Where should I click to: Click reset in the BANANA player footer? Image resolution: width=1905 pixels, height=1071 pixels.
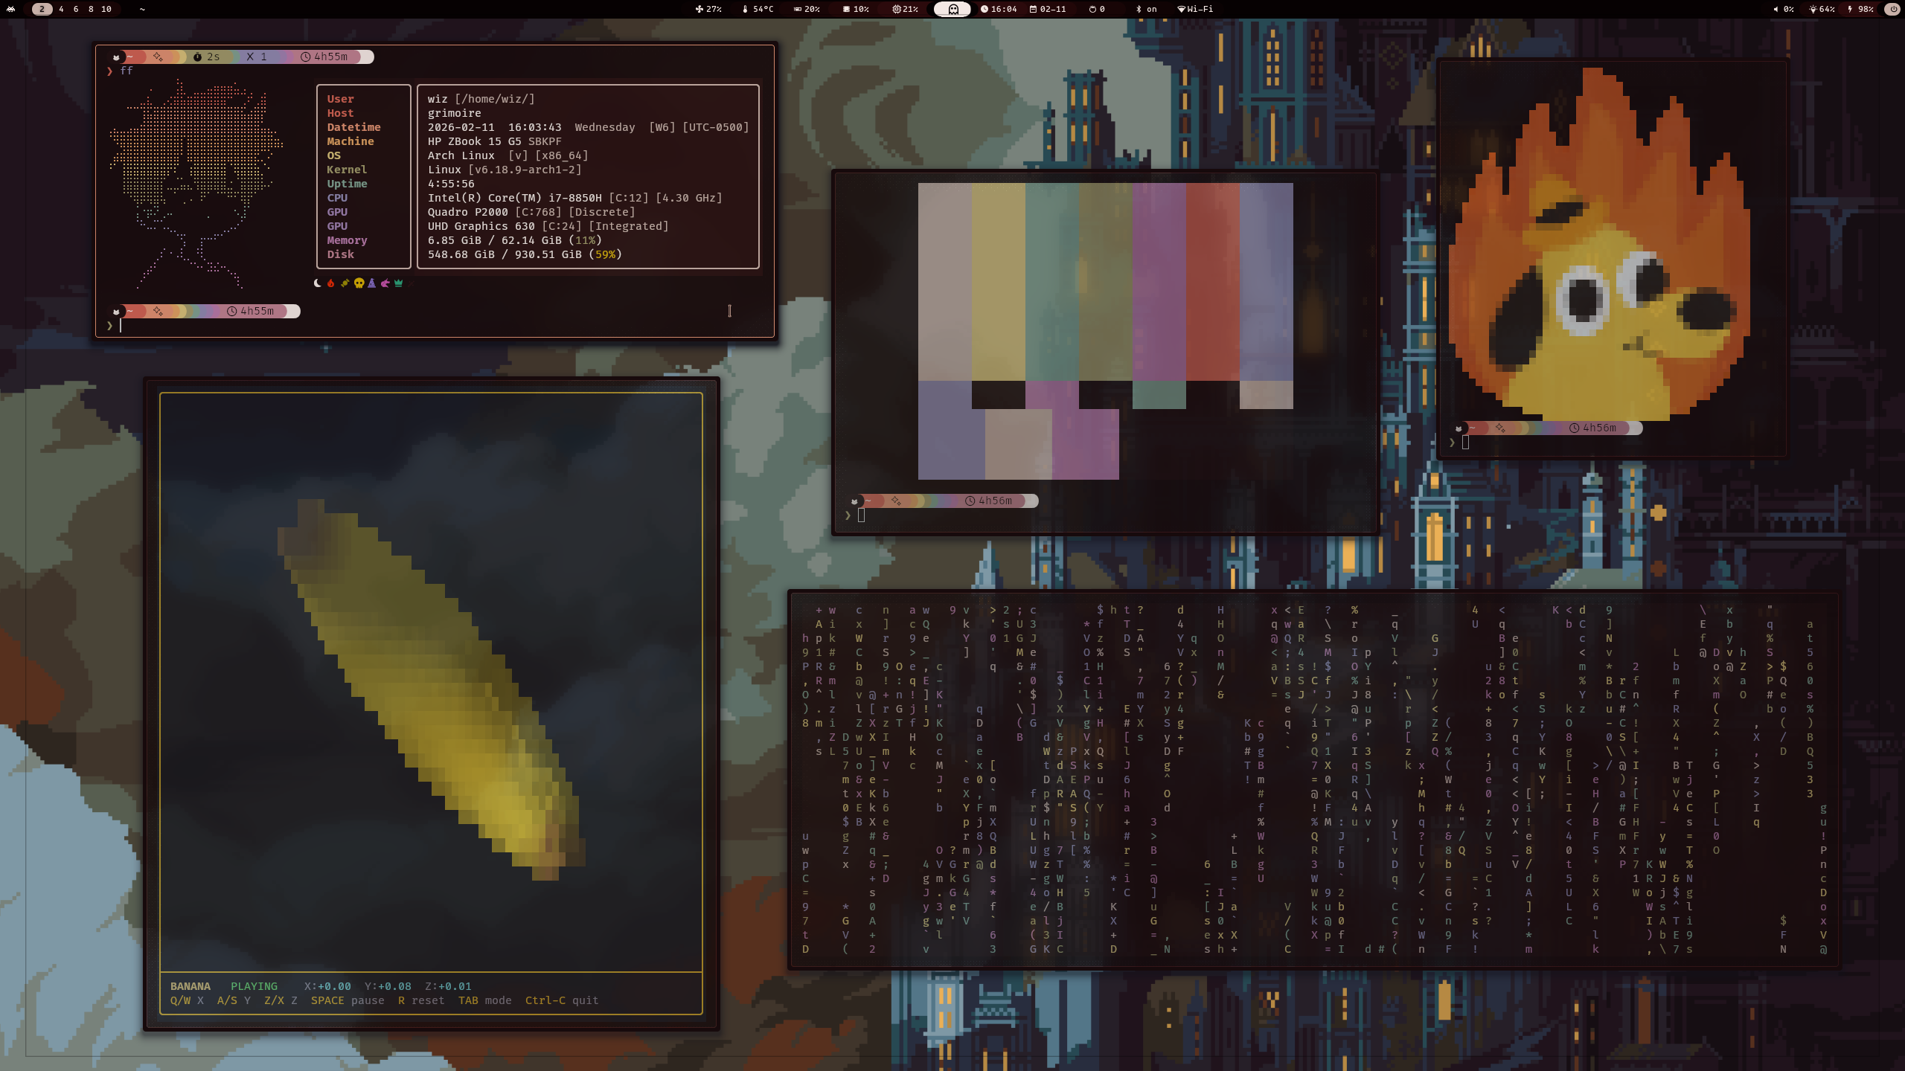click(x=423, y=1000)
